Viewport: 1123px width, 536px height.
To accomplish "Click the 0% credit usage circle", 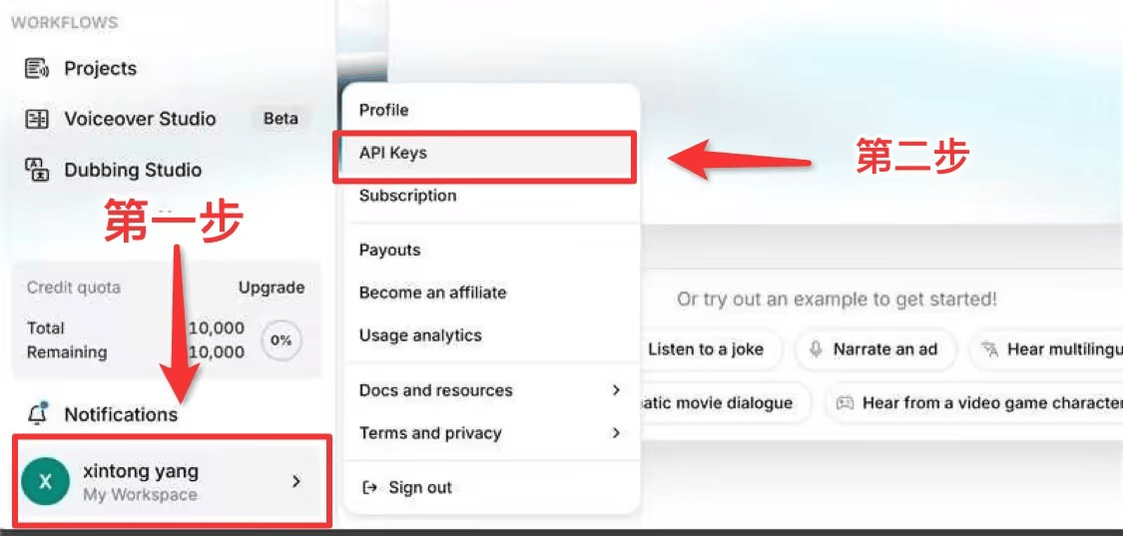I will point(281,340).
